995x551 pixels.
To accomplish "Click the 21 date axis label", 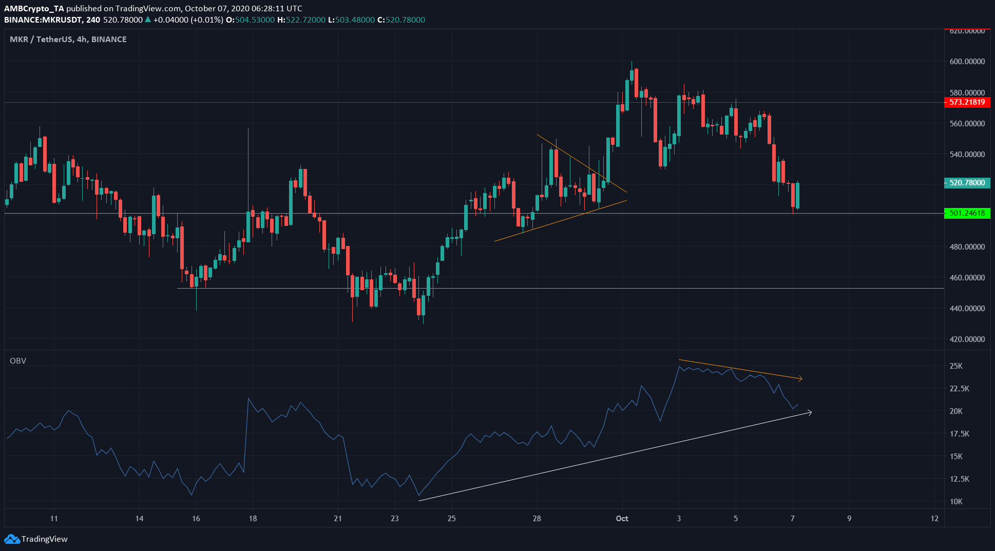I will (x=338, y=519).
